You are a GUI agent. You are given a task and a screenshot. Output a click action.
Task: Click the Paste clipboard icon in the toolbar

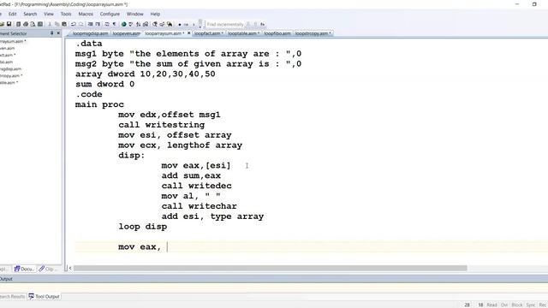click(x=64, y=24)
